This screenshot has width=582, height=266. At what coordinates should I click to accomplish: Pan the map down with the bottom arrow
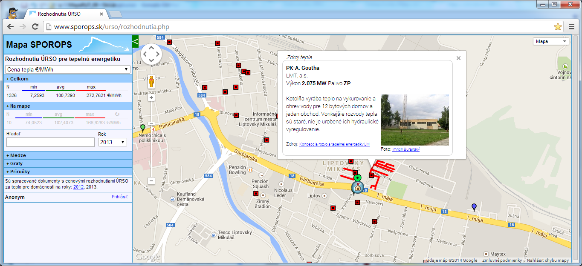point(151,60)
